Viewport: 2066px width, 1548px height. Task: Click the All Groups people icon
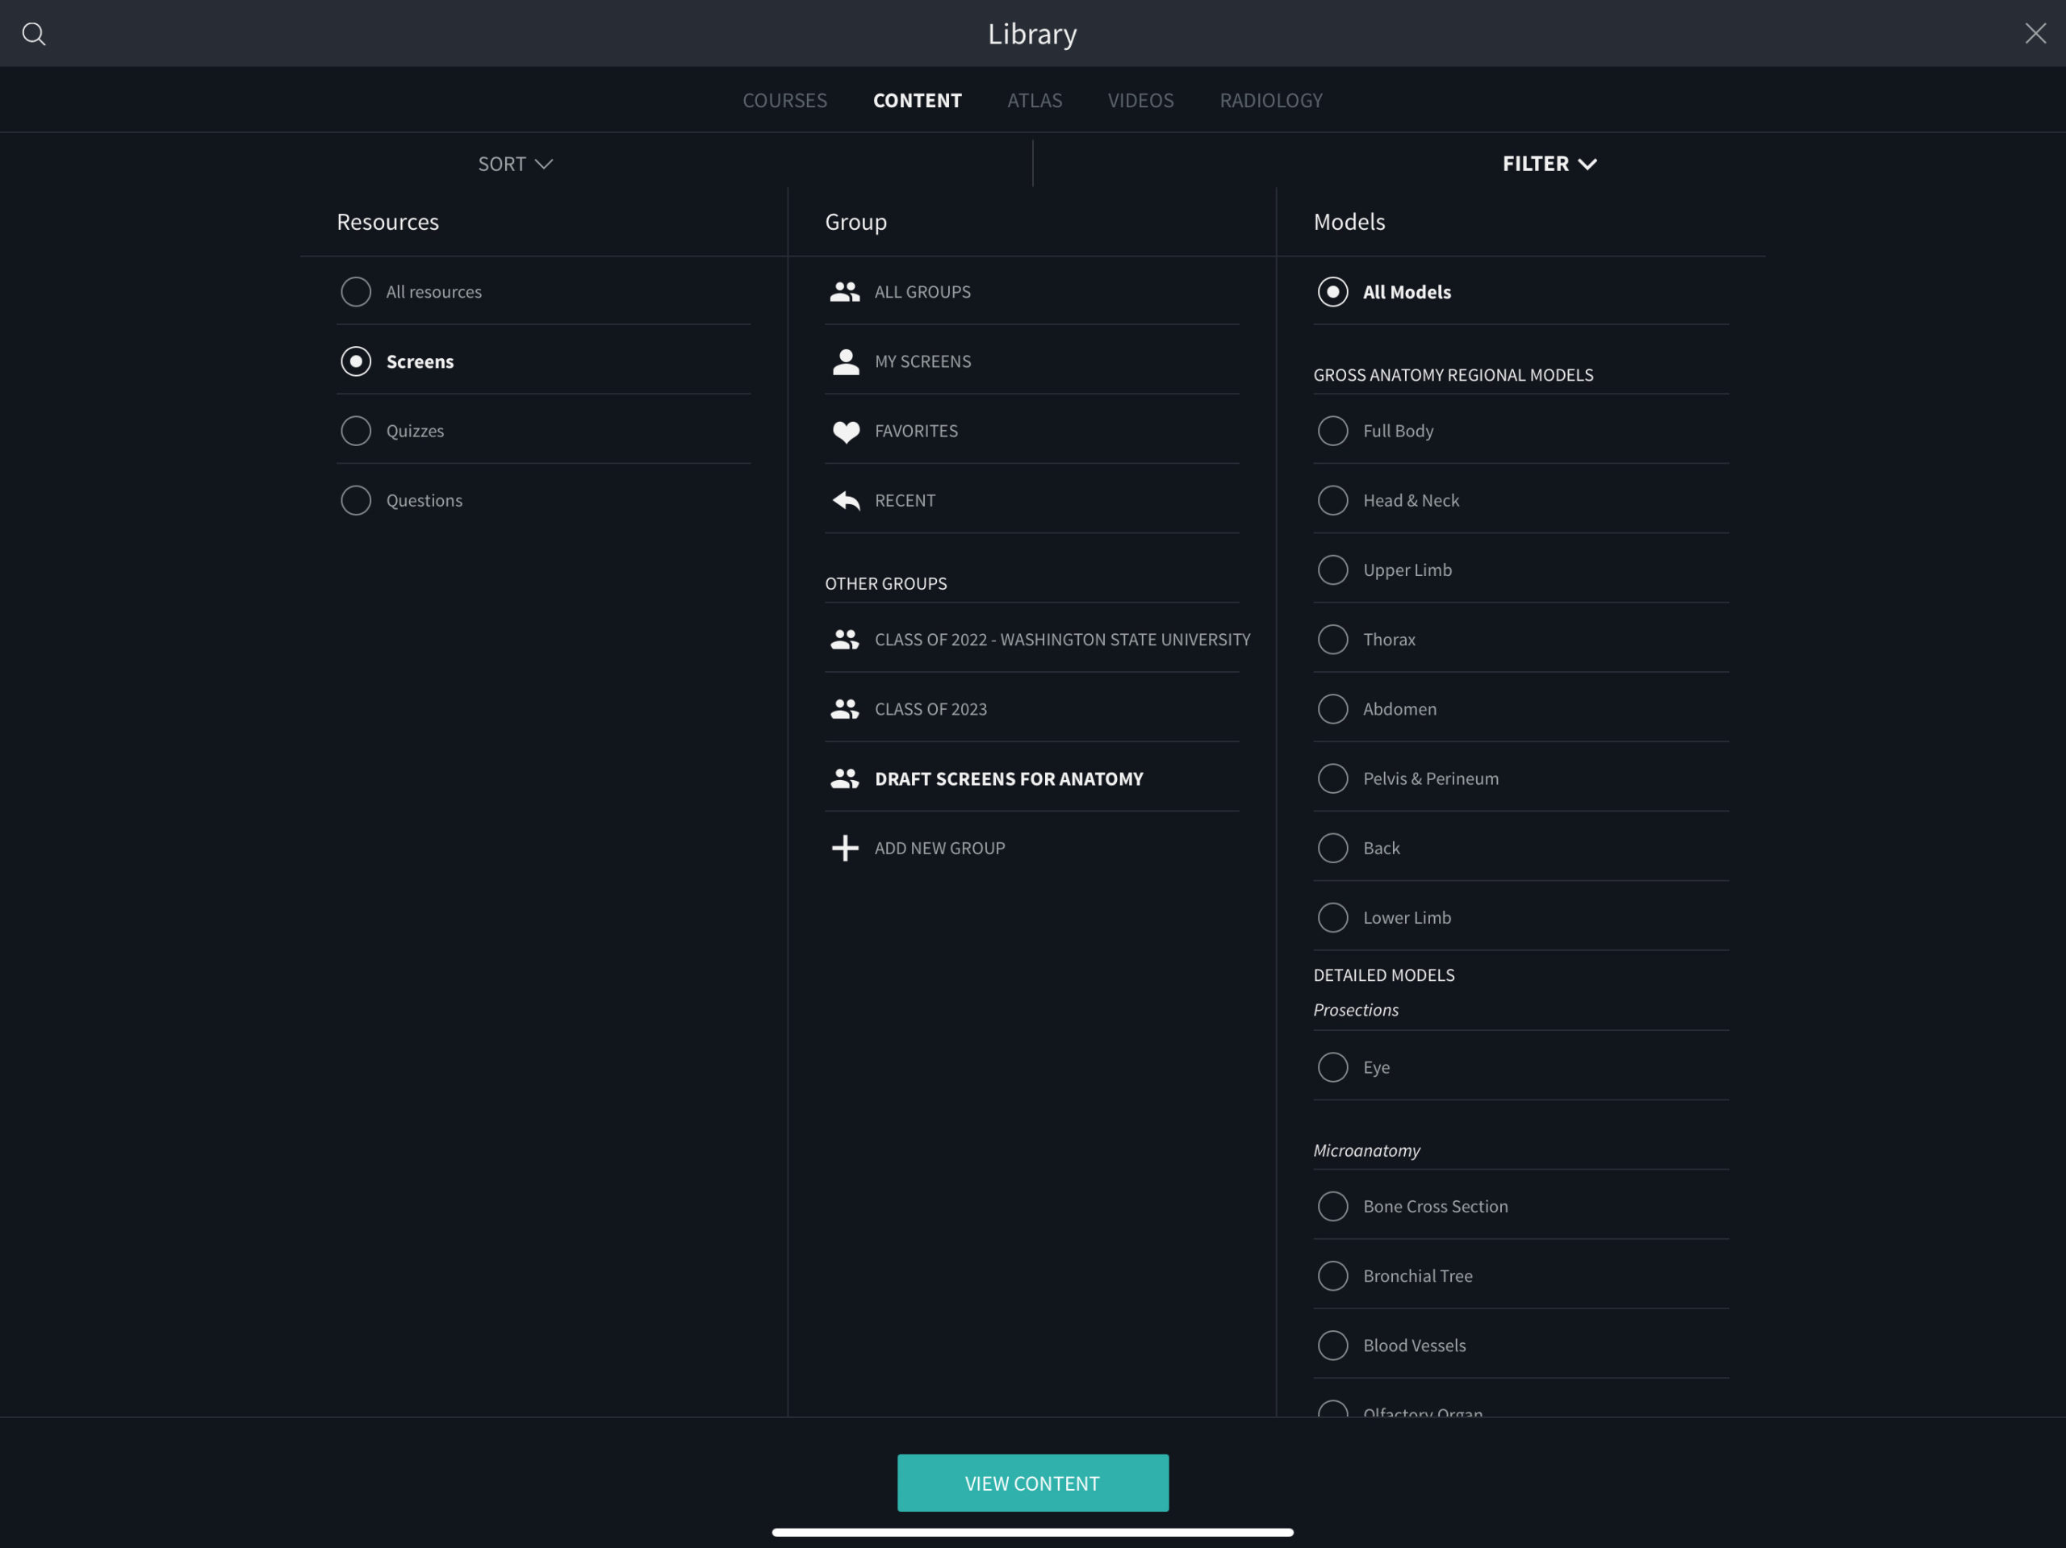tap(844, 292)
